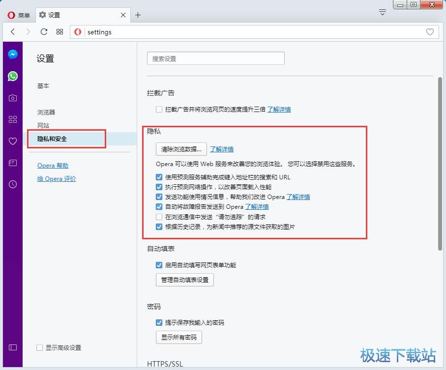Enable 显示高级设置 checkbox
This screenshot has height=370, width=446.
click(39, 347)
